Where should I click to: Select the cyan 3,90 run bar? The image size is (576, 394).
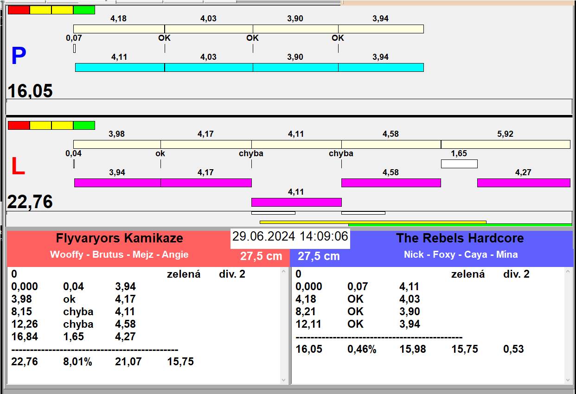point(295,68)
